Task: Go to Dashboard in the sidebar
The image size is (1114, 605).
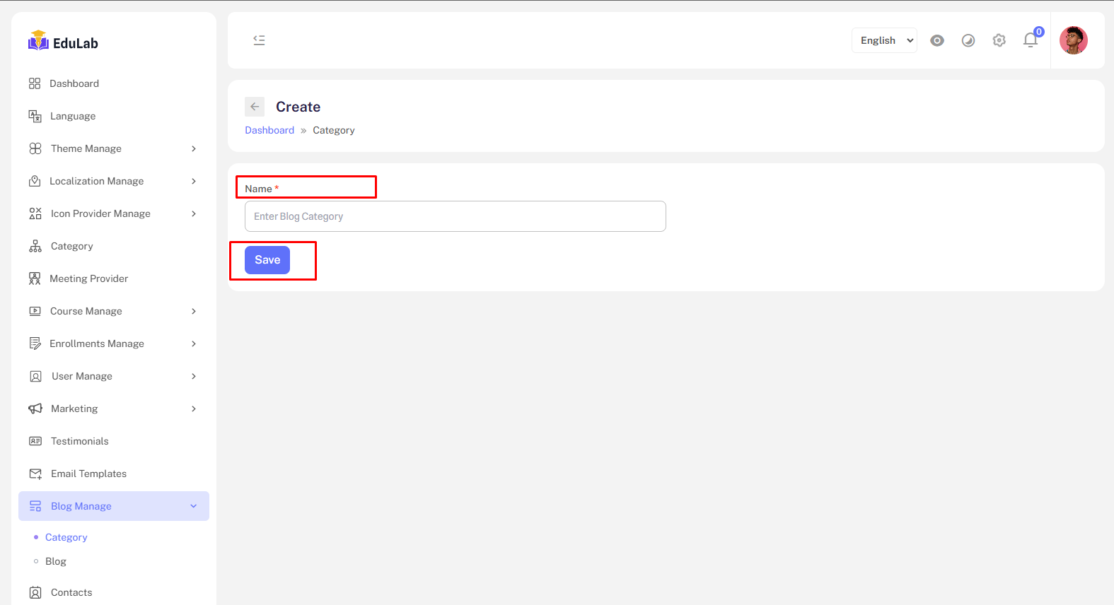Action: click(74, 83)
